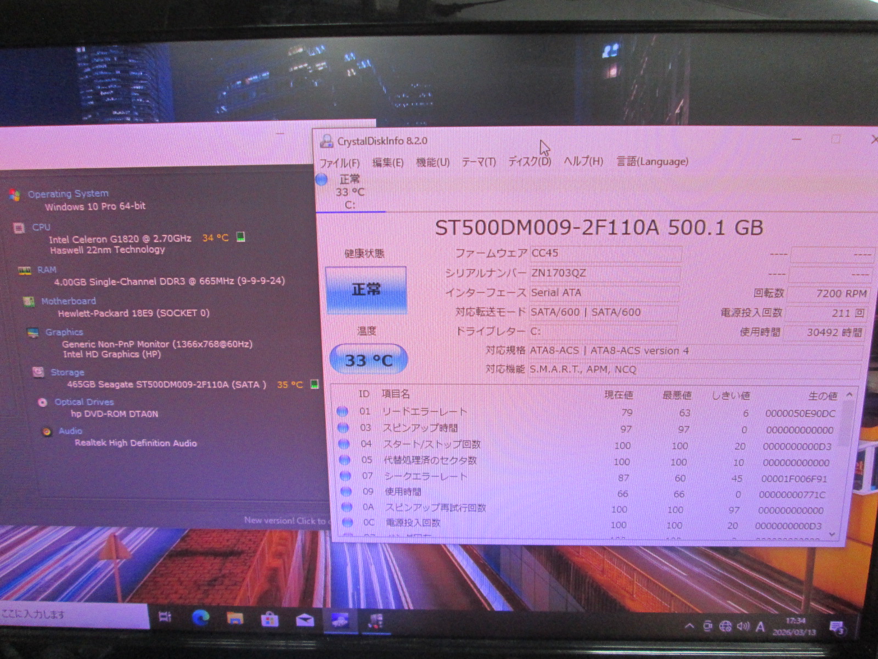878x659 pixels.
Task: Open the ディスク(D) menu
Action: click(529, 161)
